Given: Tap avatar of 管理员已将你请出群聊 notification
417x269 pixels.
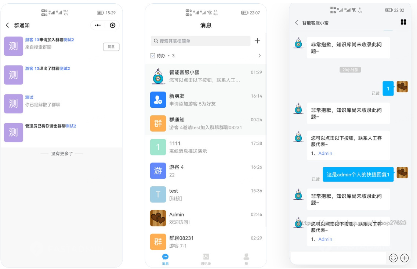Looking at the screenshot, I should pos(13,132).
